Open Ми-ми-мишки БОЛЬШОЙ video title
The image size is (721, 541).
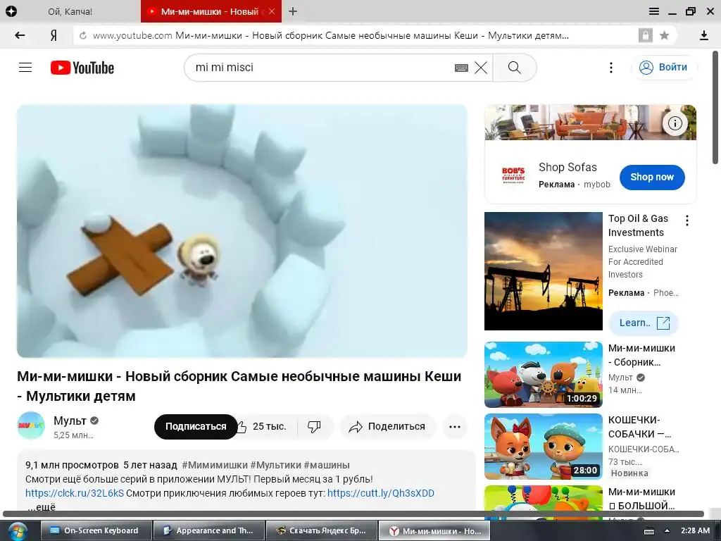click(641, 499)
